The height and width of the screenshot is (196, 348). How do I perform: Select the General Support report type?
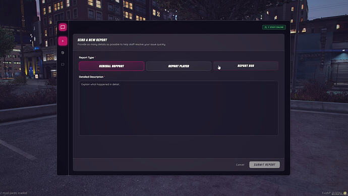(x=111, y=66)
